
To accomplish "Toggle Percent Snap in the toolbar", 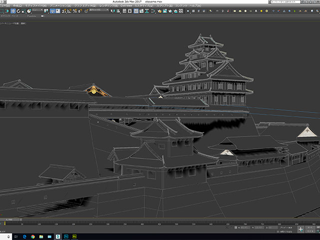I will [75, 11].
